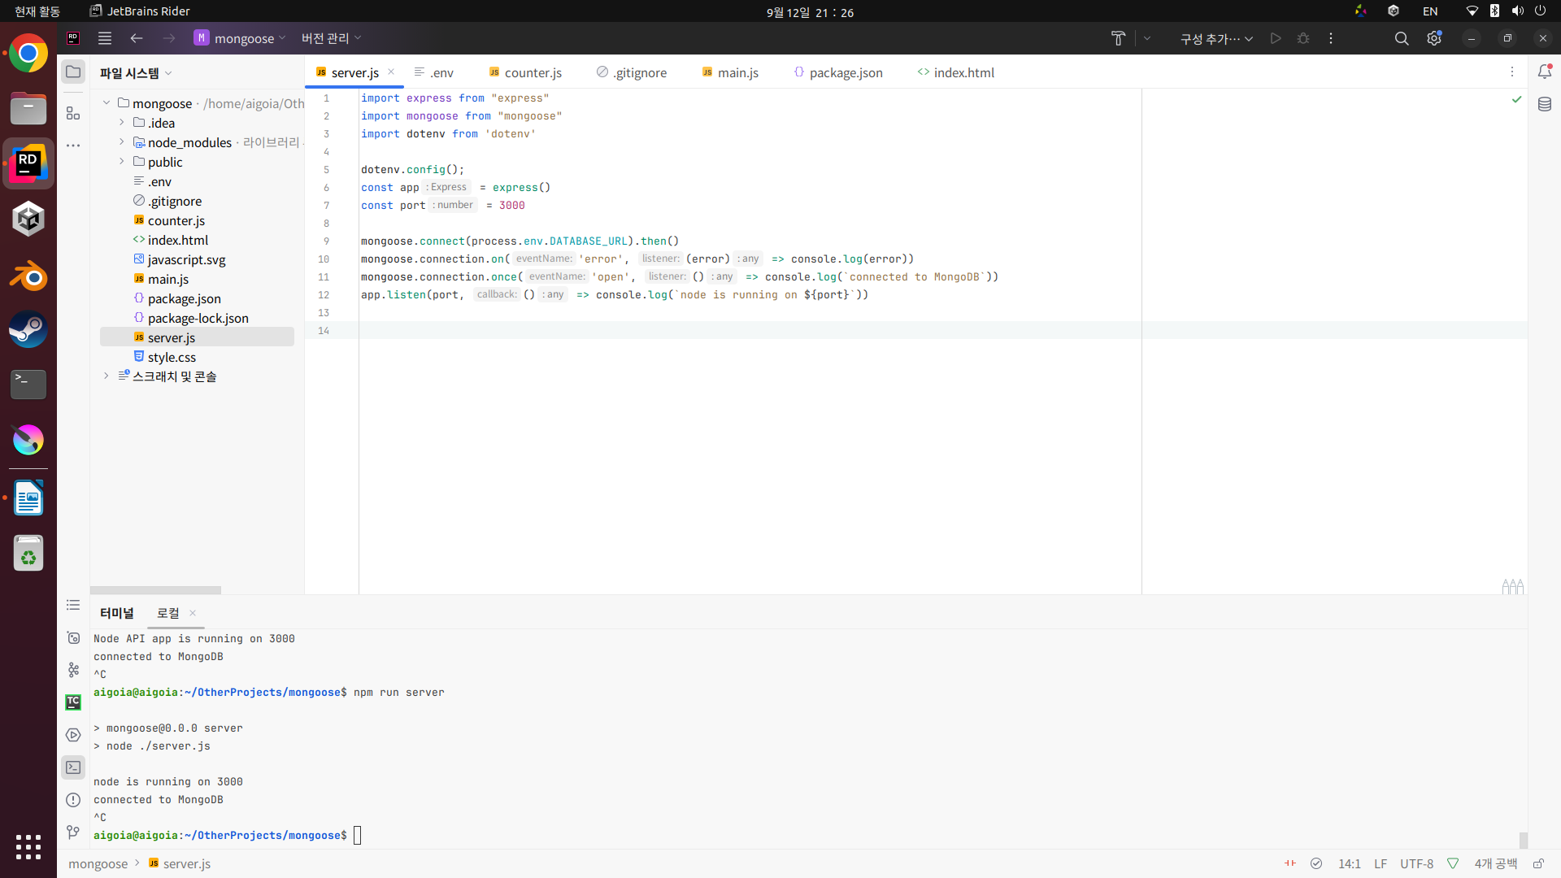This screenshot has width=1561, height=878.
Task: Navigate back with the left arrow
Action: point(137,38)
